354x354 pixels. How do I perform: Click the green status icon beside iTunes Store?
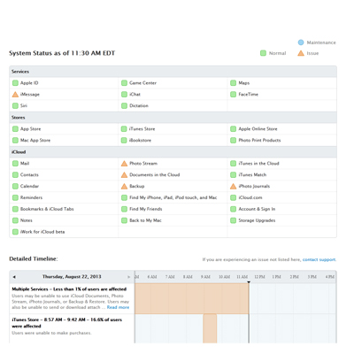pos(124,129)
